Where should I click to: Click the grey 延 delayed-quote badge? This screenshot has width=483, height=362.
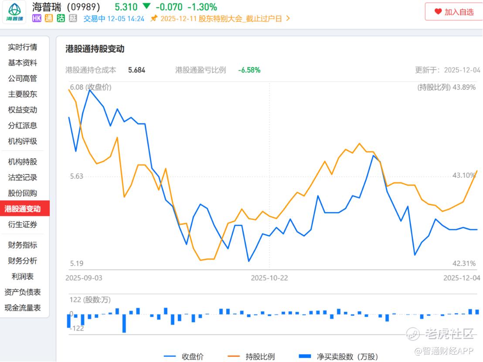pyautogui.click(x=73, y=18)
